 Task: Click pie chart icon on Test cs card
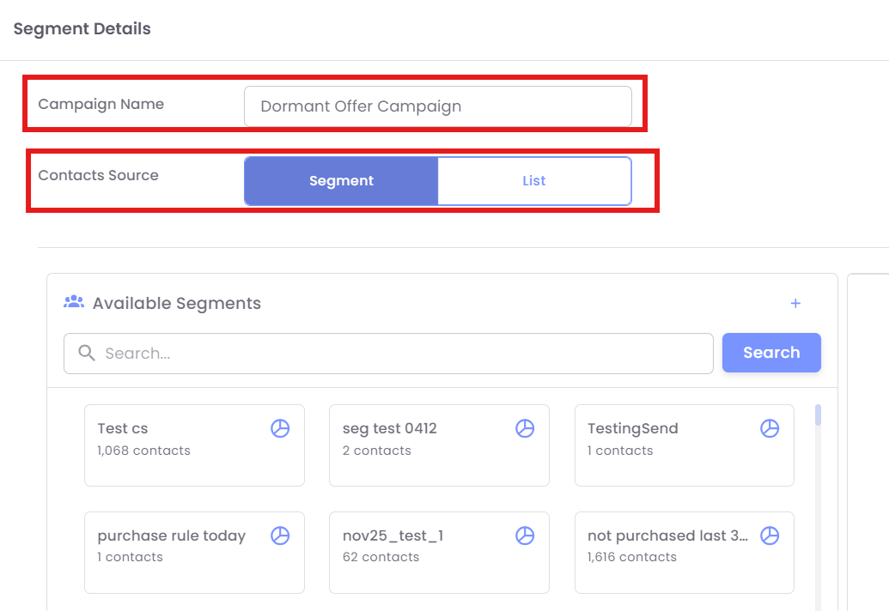coord(280,428)
